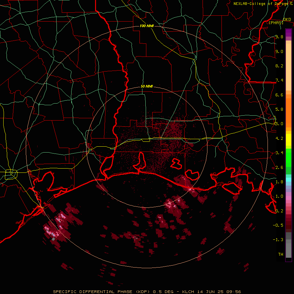Select the 1.0 value on the color scale
Image resolution: width=294 pixels, height=294 pixels.
pyautogui.click(x=279, y=196)
